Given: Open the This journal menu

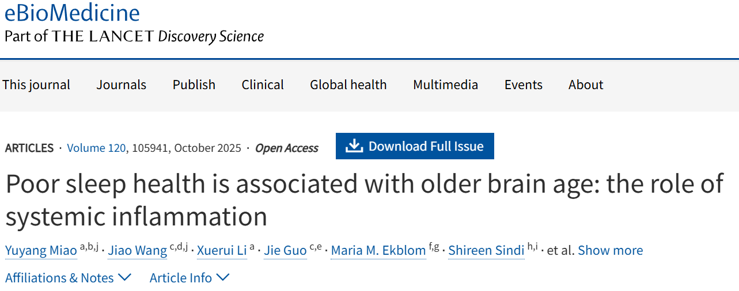Looking at the screenshot, I should coord(36,85).
